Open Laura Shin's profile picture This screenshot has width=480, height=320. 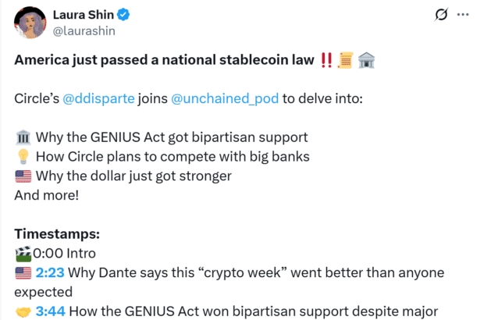tap(30, 23)
